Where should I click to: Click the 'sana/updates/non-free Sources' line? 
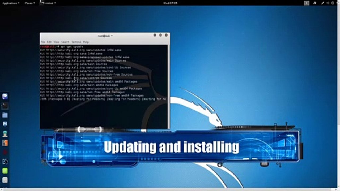coord(86,75)
